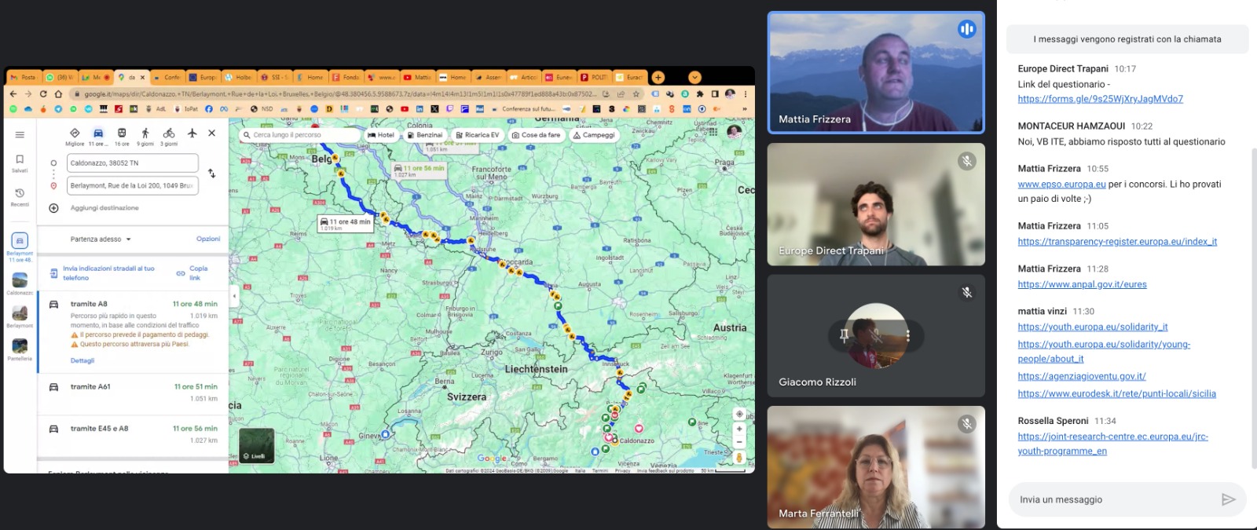Open the browser home page

(58, 93)
